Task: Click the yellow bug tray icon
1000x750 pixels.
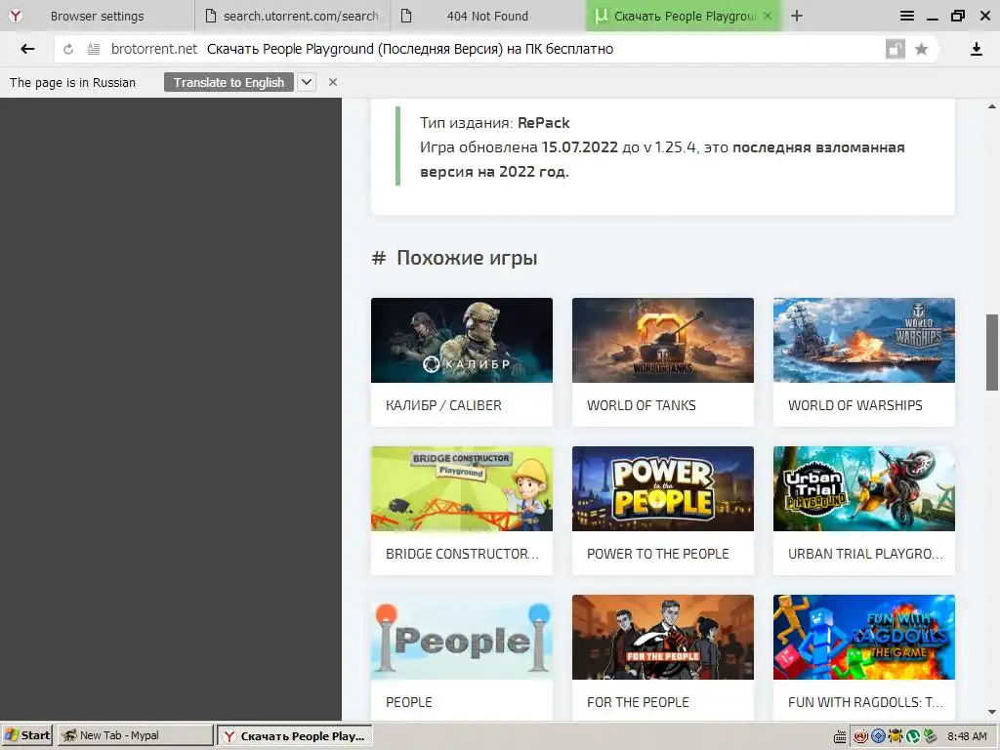Action: pyautogui.click(x=896, y=736)
